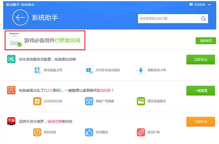
Task: Click the 关闭多余系统服务 label
Action: pyautogui.click(x=108, y=70)
